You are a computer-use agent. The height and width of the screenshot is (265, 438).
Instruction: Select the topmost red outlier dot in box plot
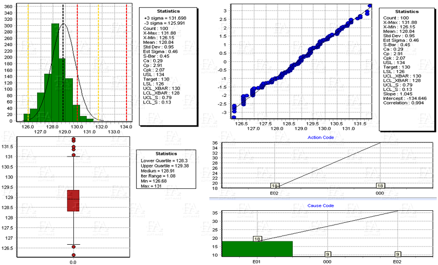click(x=73, y=139)
